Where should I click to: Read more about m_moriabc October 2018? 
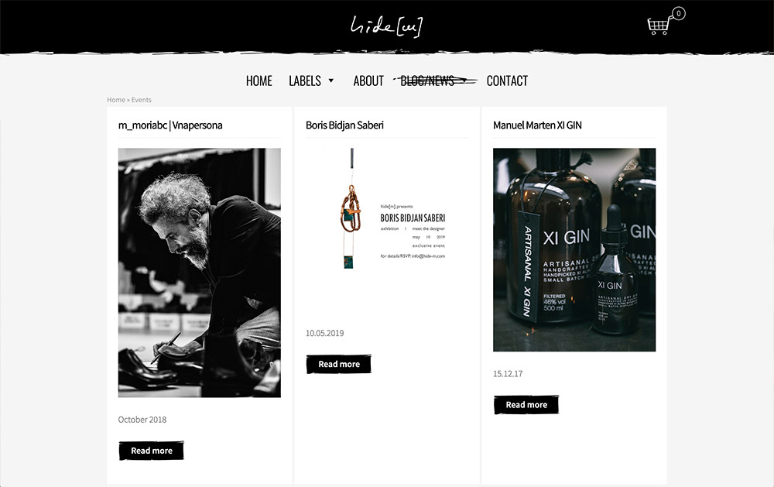pyautogui.click(x=152, y=451)
